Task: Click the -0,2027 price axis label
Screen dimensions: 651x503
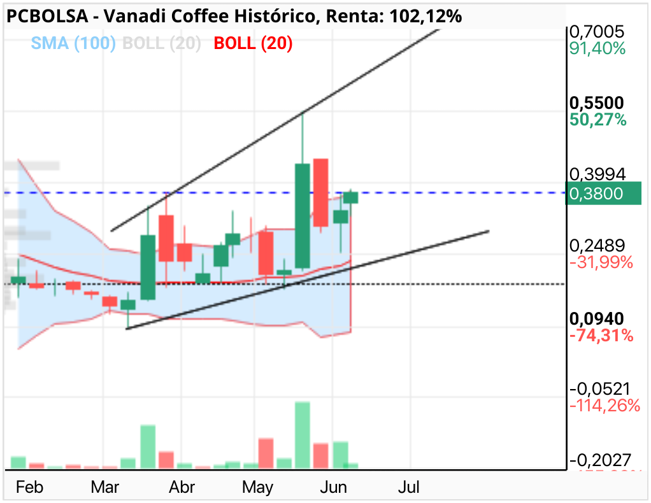Action: pyautogui.click(x=600, y=460)
